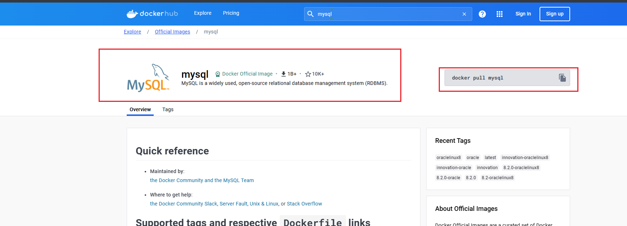Screen dimensions: 627x226
Task: Click the Recent Tags heading
Action: [x=453, y=141]
